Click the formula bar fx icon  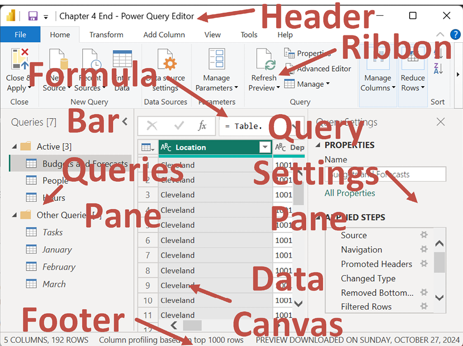202,126
